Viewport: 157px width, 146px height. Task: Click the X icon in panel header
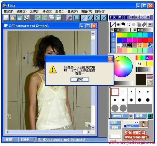142,17
